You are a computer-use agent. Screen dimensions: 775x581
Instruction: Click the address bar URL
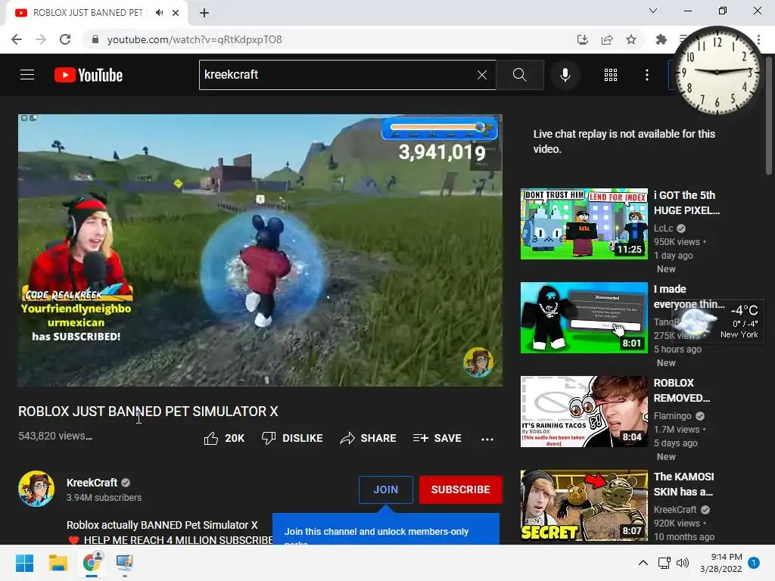[x=195, y=39]
